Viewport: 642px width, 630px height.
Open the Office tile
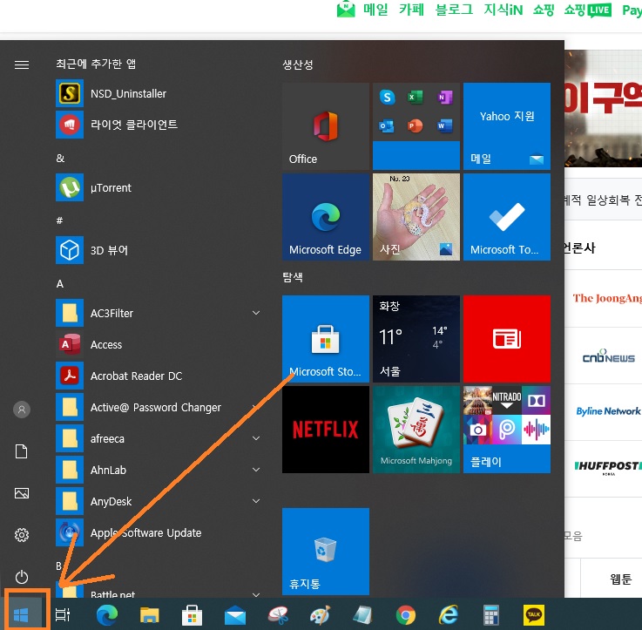(x=326, y=126)
